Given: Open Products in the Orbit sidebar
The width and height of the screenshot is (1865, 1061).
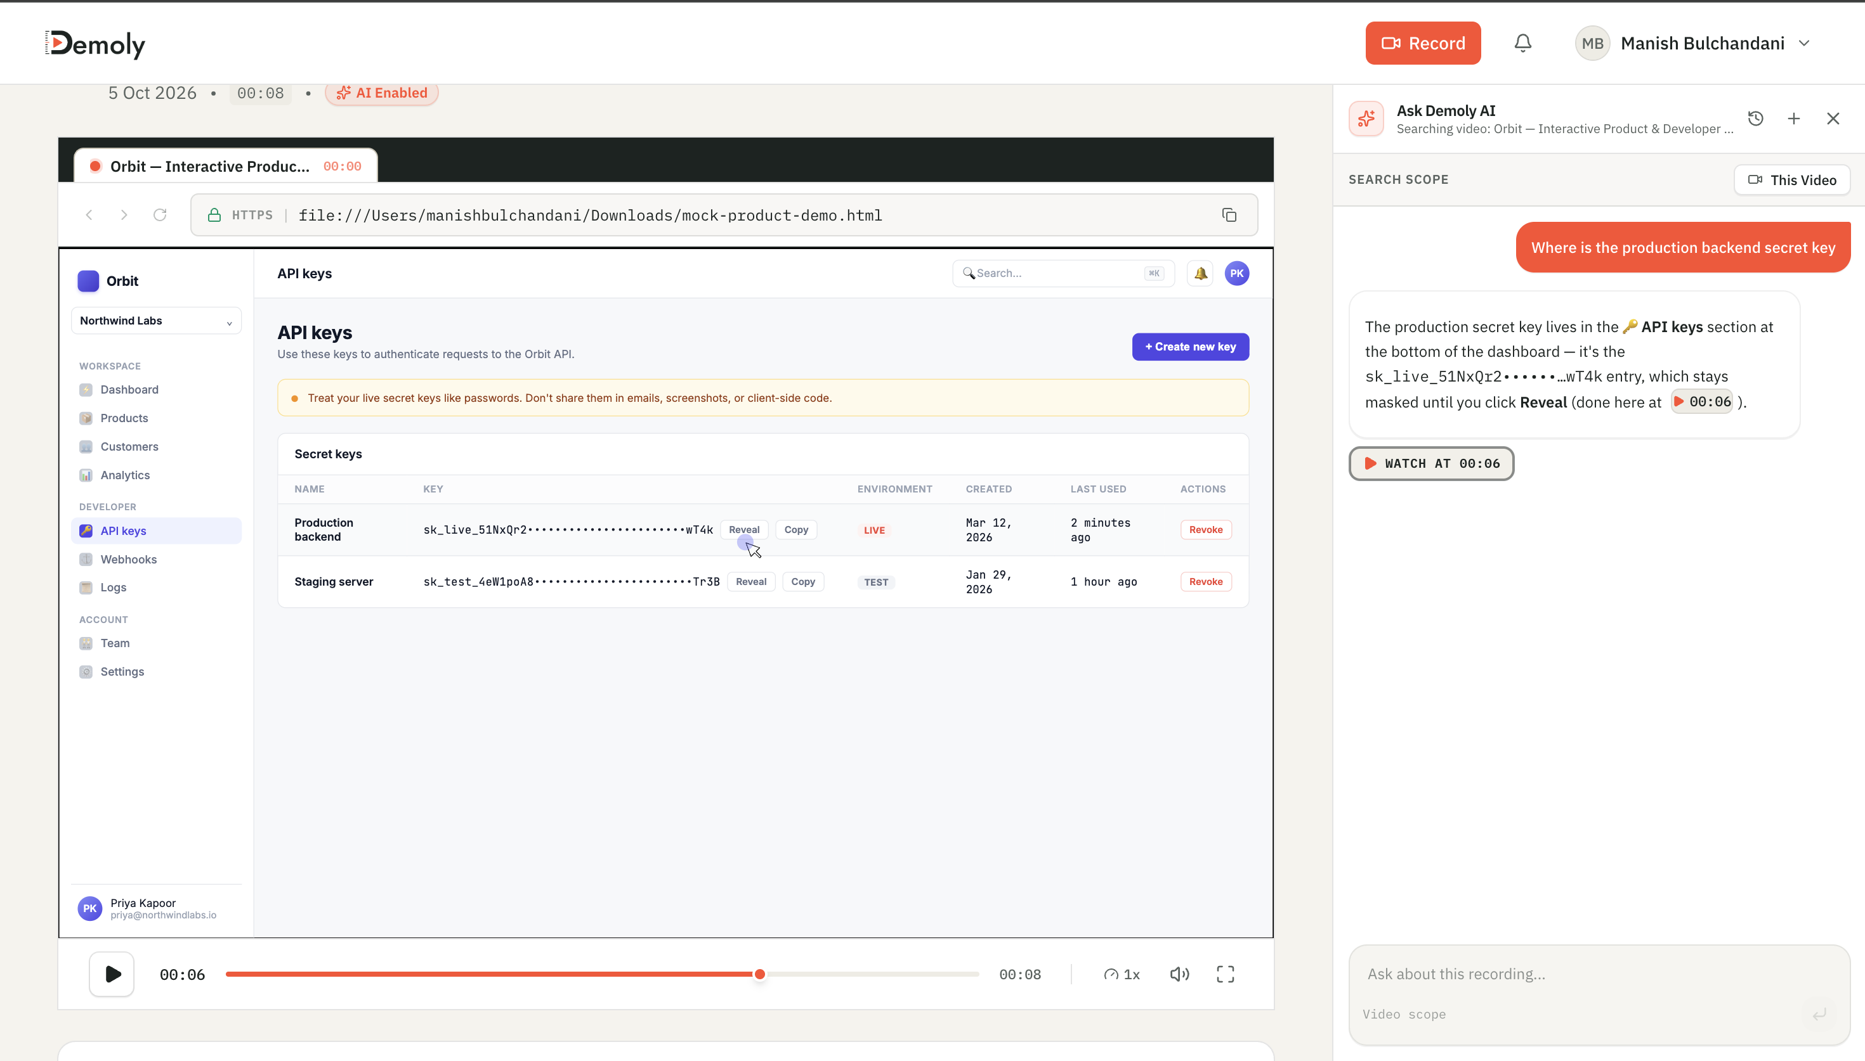Looking at the screenshot, I should point(156,418).
